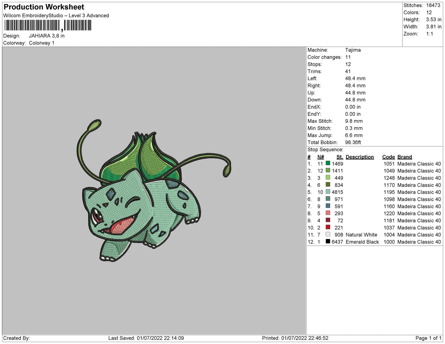This screenshot has width=445, height=344.
Task: Click the teal swatch for code 1195
Action: tap(328, 192)
